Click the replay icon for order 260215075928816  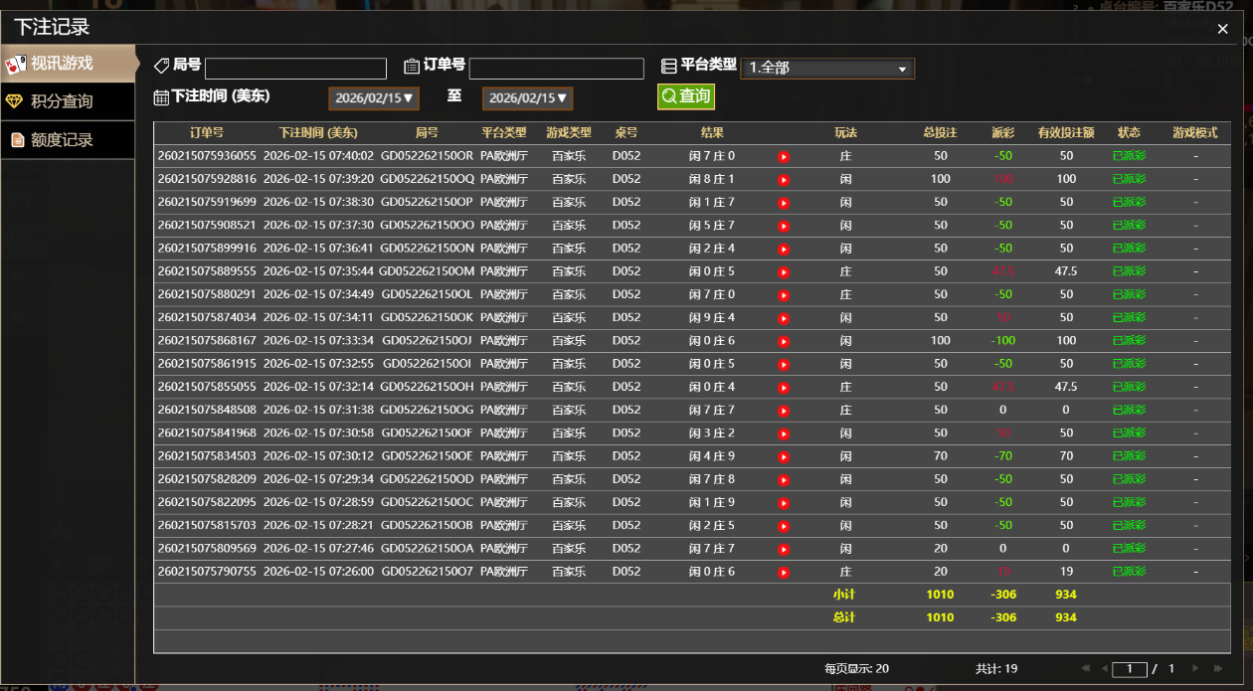(783, 178)
